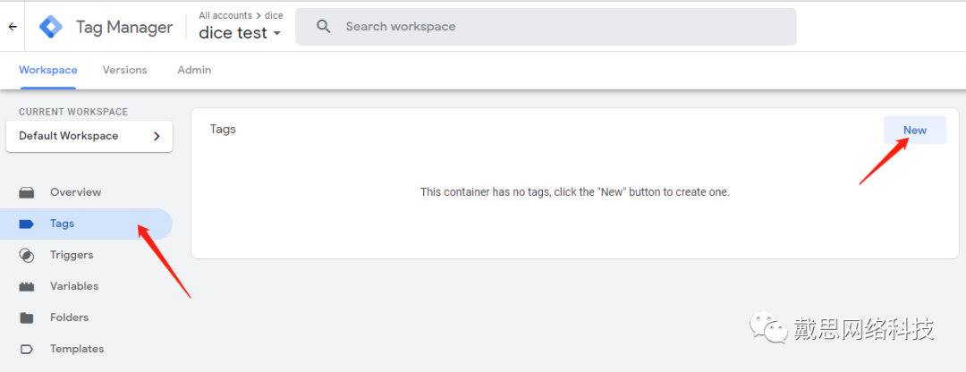The image size is (966, 372).
Task: Click the Variables brick icon
Action: coord(27,286)
